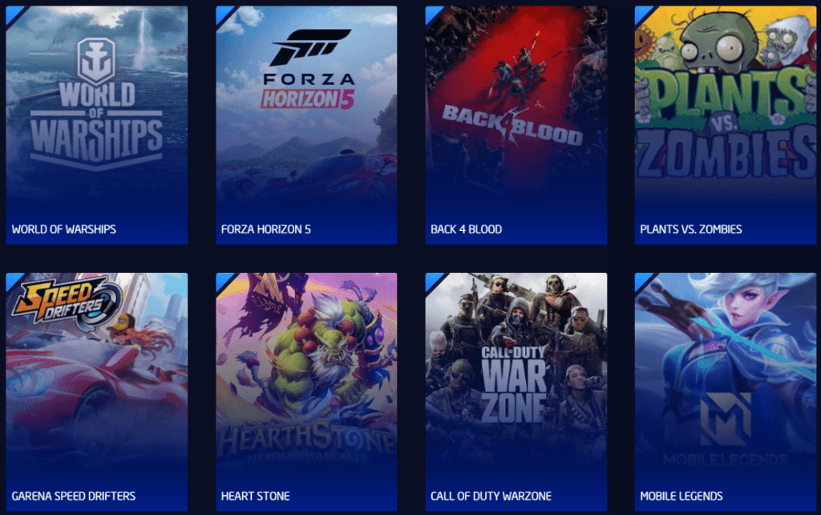Click blue corner tag on the World of Warships card
The width and height of the screenshot is (821, 515).
[x=14, y=14]
